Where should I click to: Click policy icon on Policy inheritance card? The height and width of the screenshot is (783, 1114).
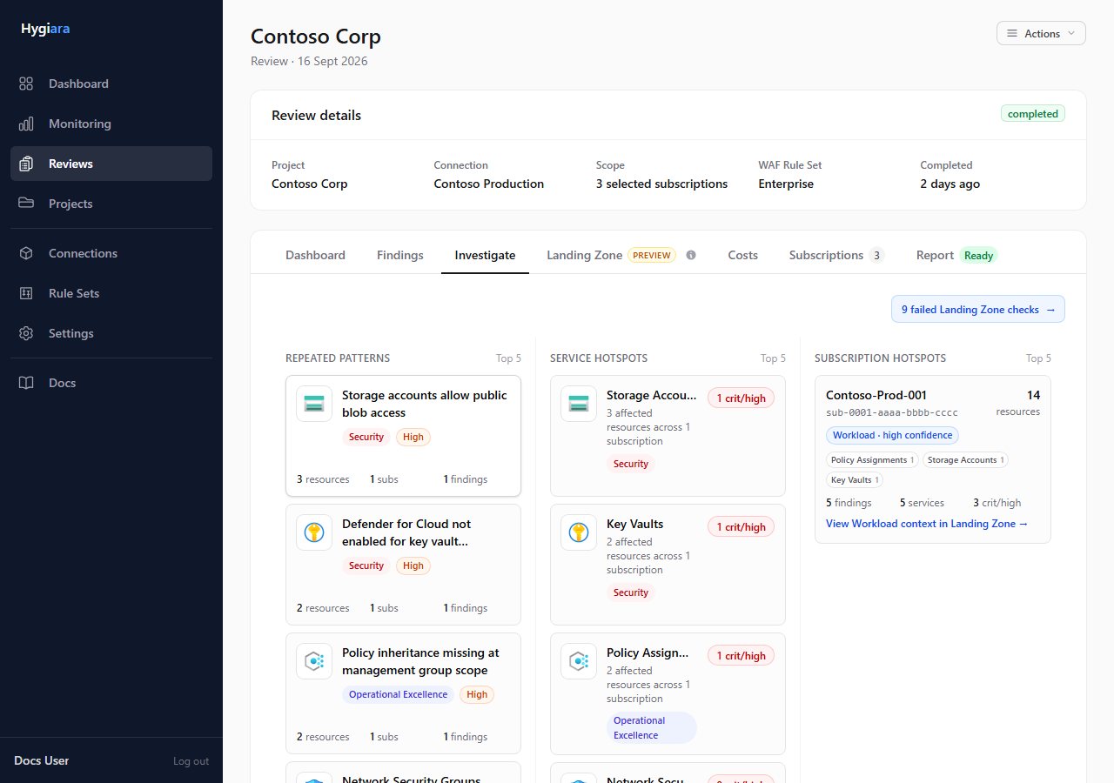click(x=314, y=661)
